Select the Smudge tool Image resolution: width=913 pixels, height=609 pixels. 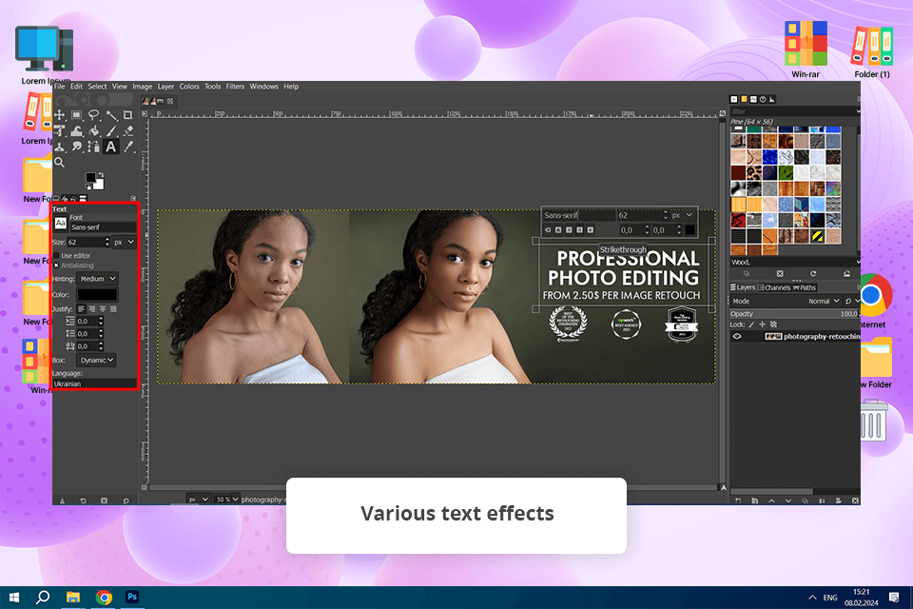76,147
